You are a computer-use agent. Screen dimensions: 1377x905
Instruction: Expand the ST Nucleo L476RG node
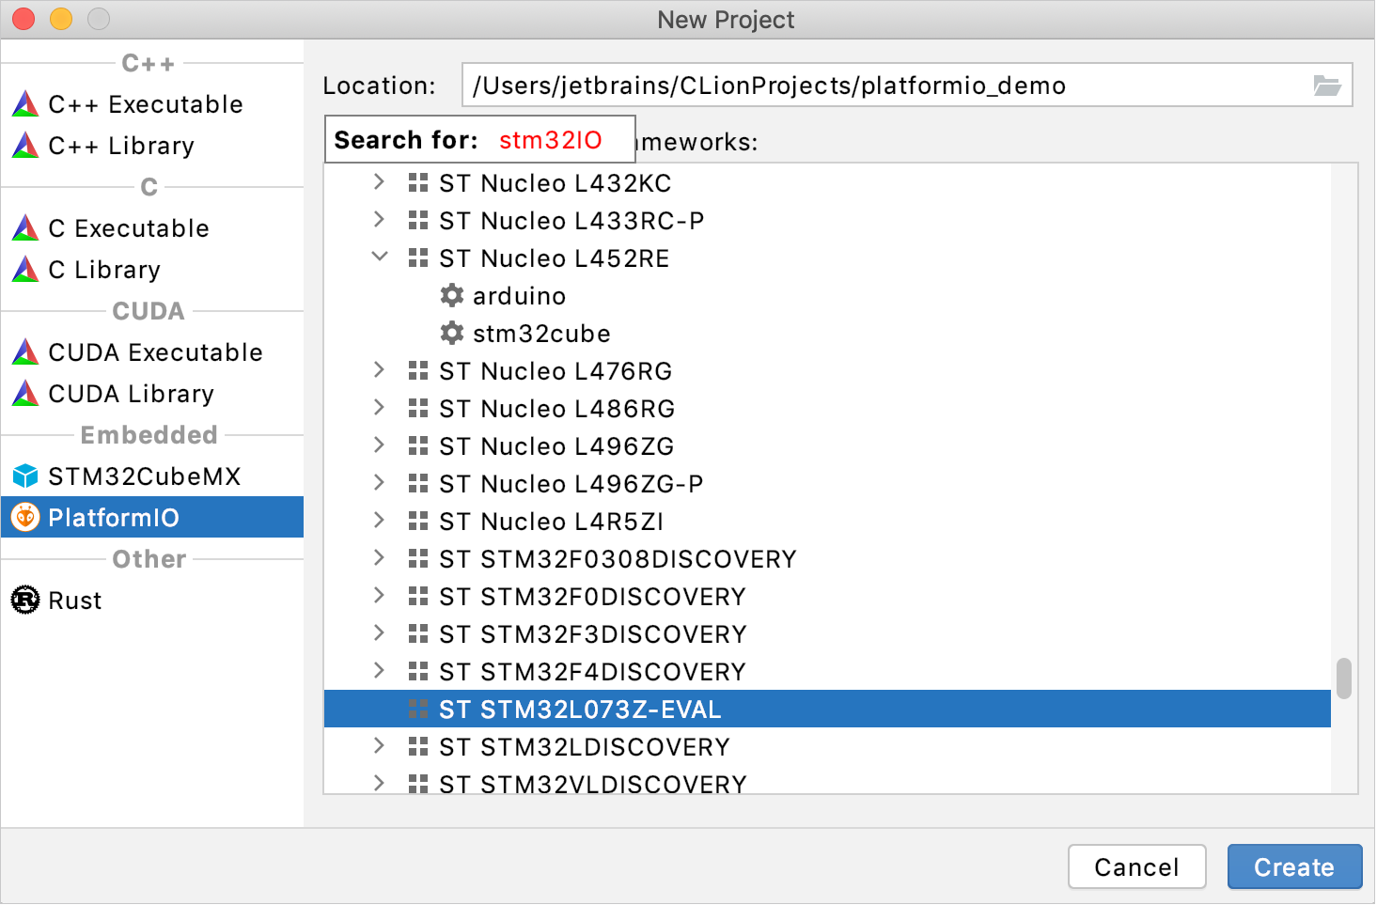379,369
